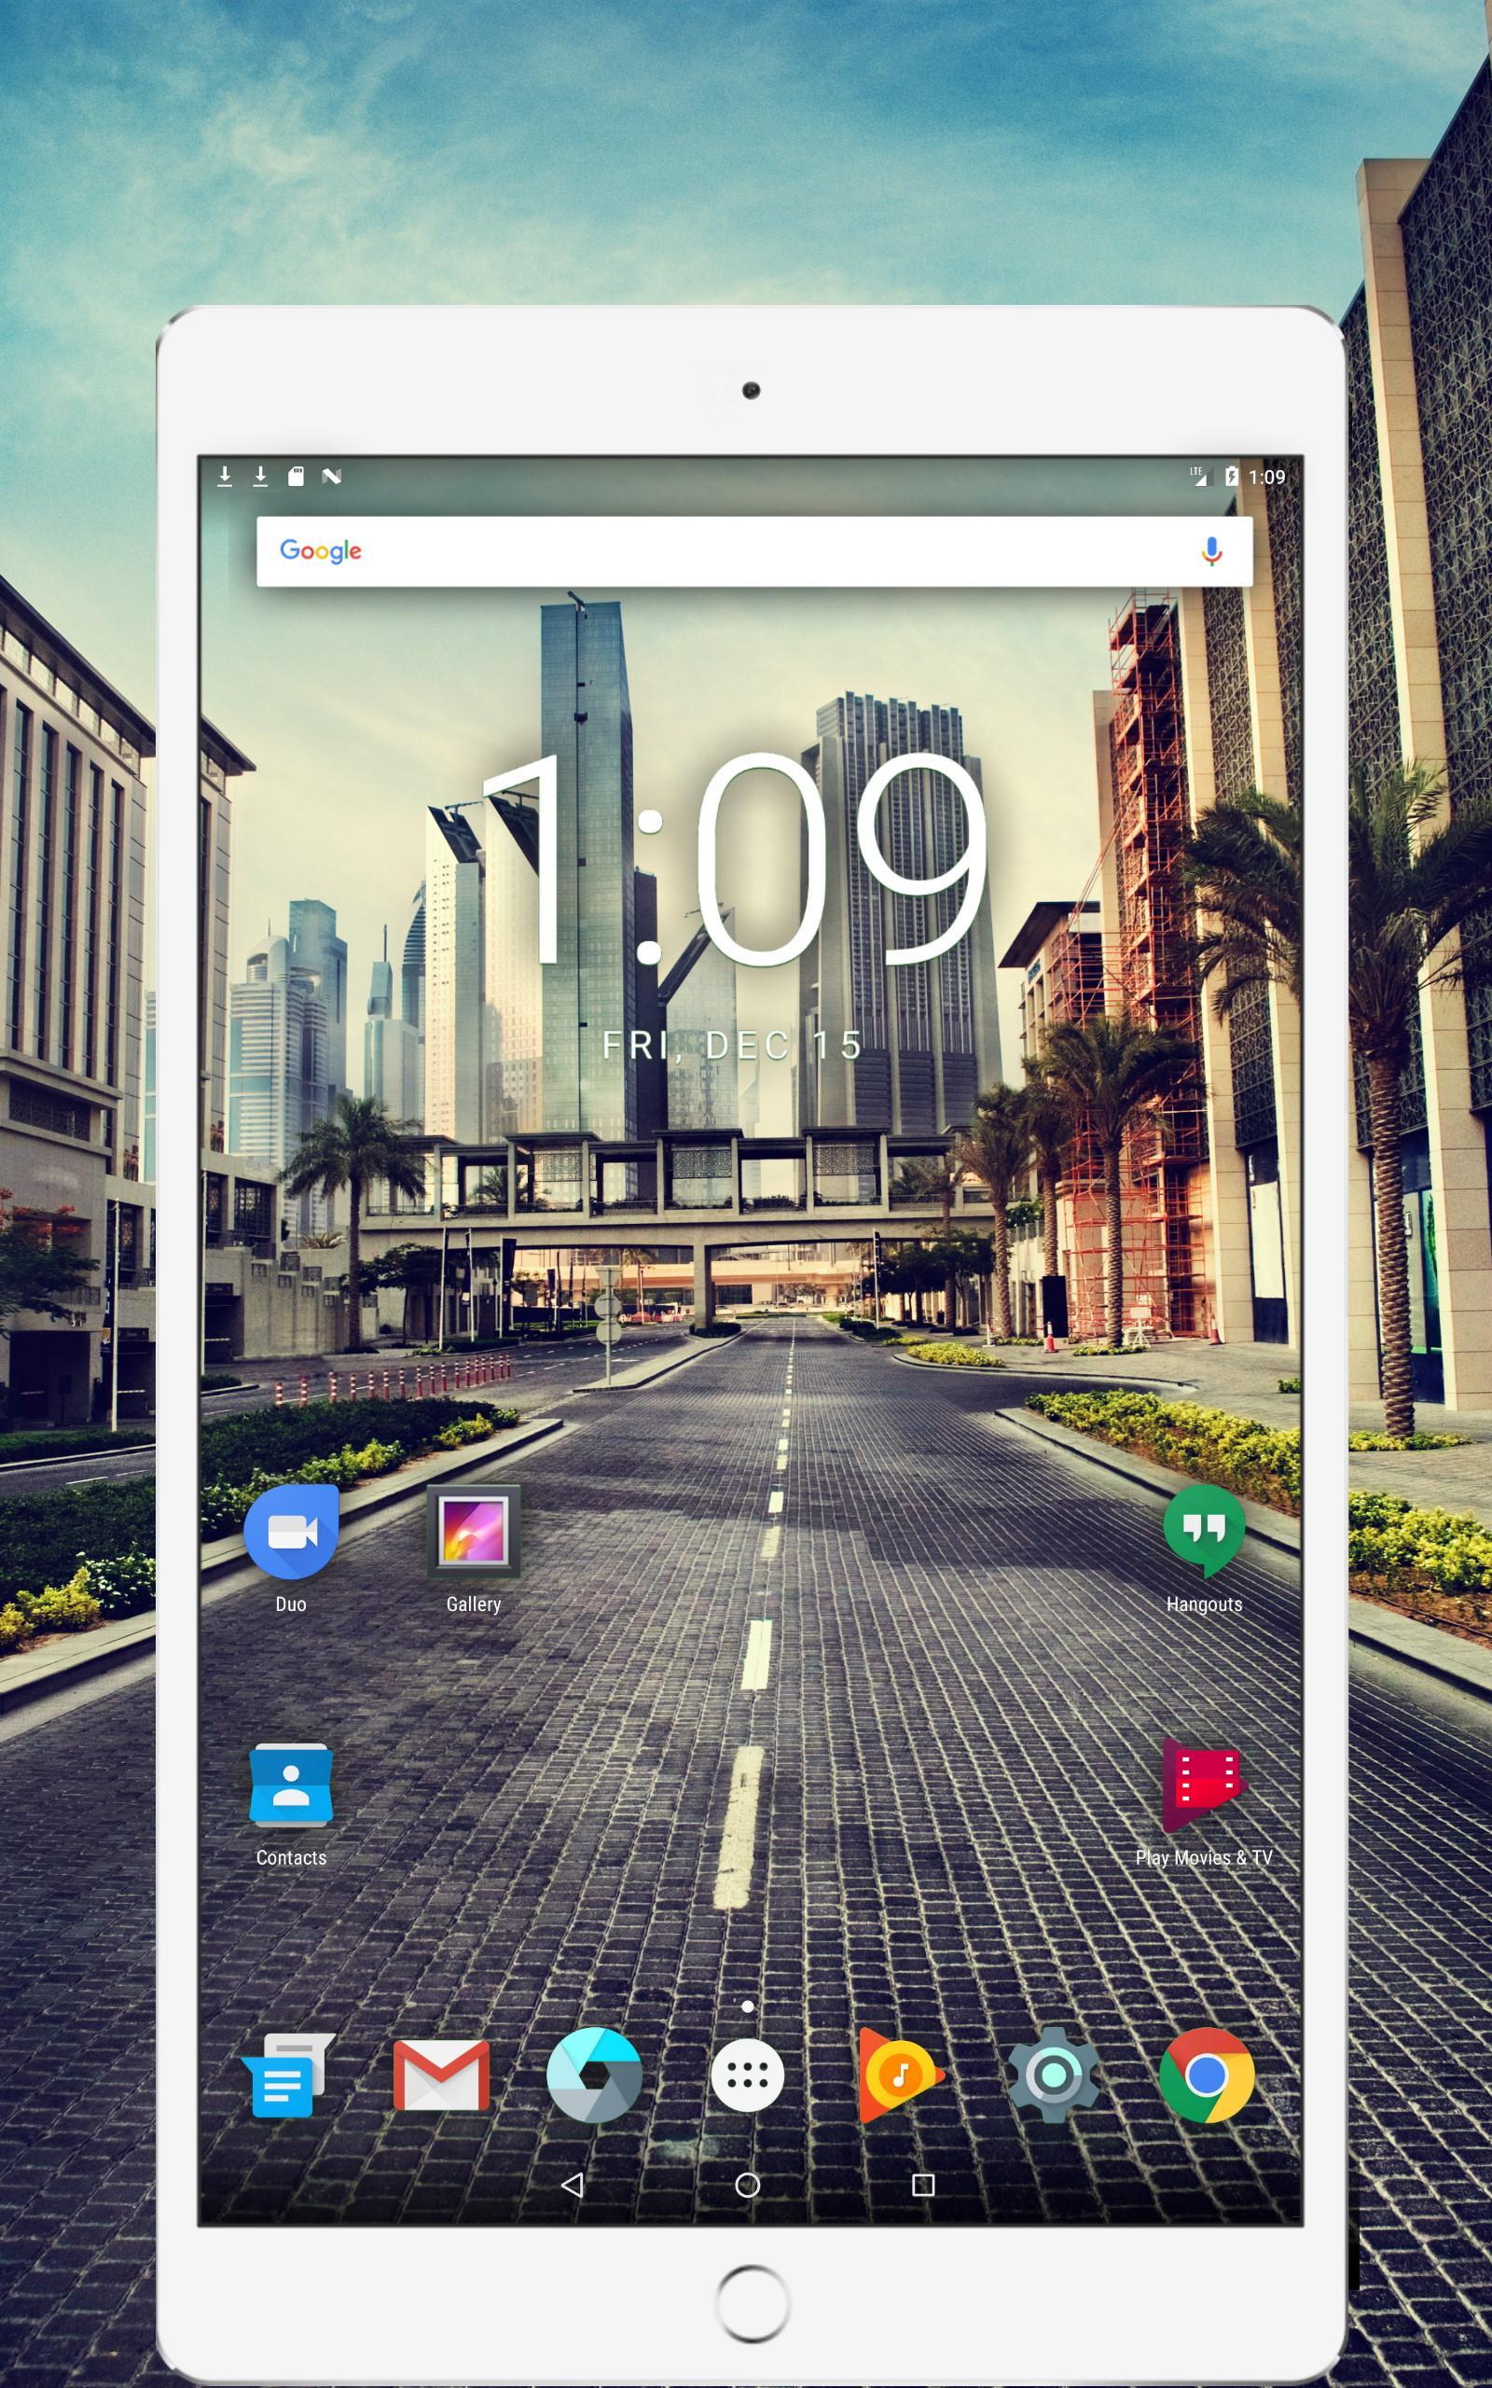This screenshot has height=2388, width=1492.
Task: Tap the Back navigation button
Action: [x=573, y=2185]
